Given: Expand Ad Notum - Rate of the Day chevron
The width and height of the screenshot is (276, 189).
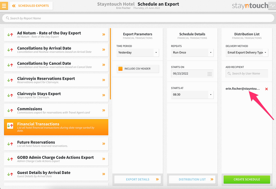Looking at the screenshot, I should pos(104,34).
